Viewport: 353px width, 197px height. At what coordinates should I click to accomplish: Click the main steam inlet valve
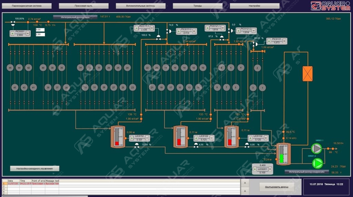coord(13,23)
